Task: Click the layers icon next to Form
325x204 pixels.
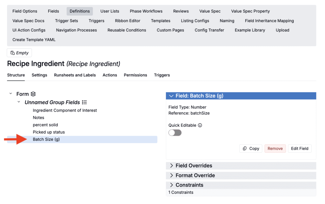Action: (x=33, y=94)
